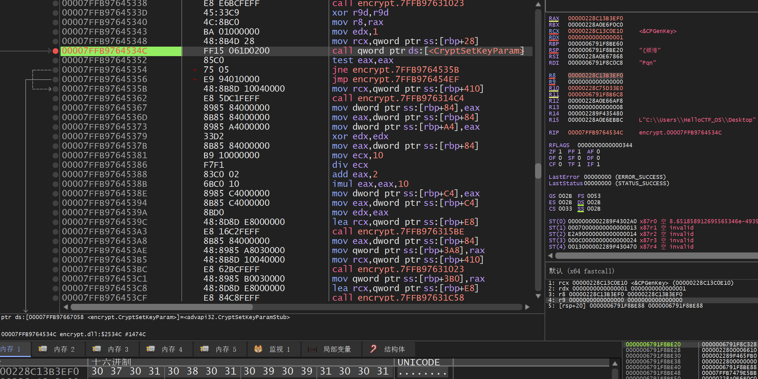The height and width of the screenshot is (379, 758).
Task: Click the x= icon on 局部变量 tab
Action: [312, 350]
